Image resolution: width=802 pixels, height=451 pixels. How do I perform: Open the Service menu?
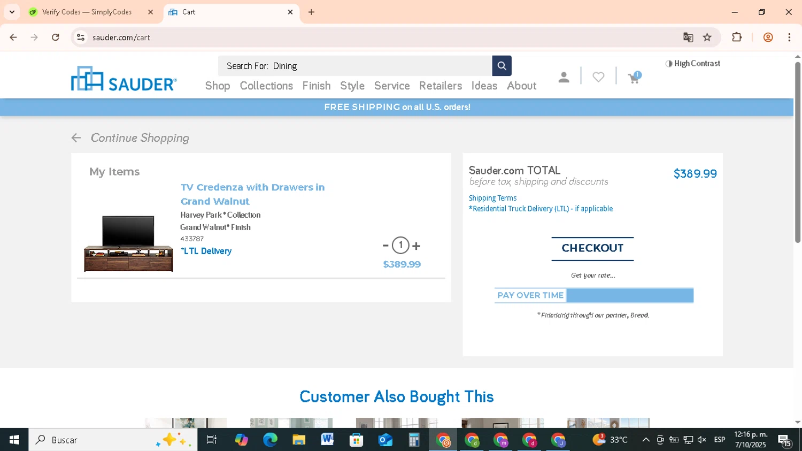(392, 86)
